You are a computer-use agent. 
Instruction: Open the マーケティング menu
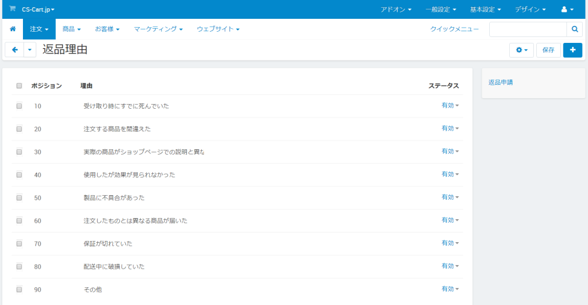pos(158,29)
